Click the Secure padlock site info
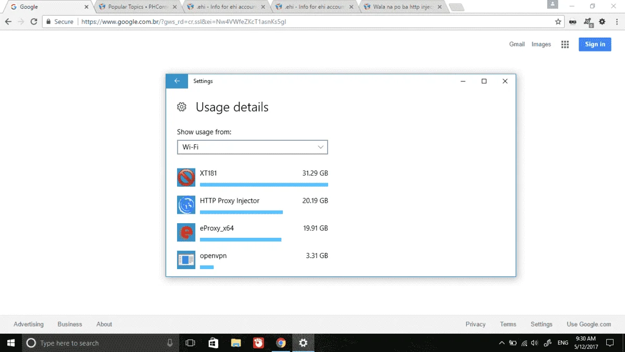 coord(60,22)
